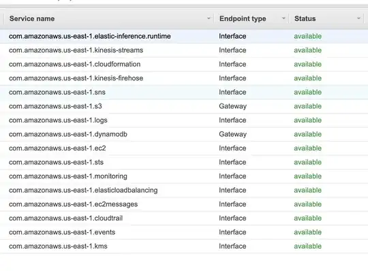Select the us-east-1.sts service name

[56, 162]
